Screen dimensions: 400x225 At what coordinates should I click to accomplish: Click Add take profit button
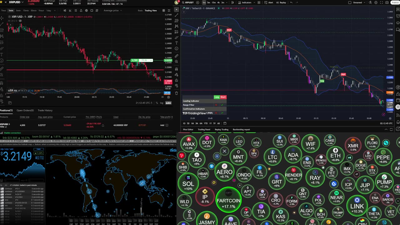tap(162, 125)
